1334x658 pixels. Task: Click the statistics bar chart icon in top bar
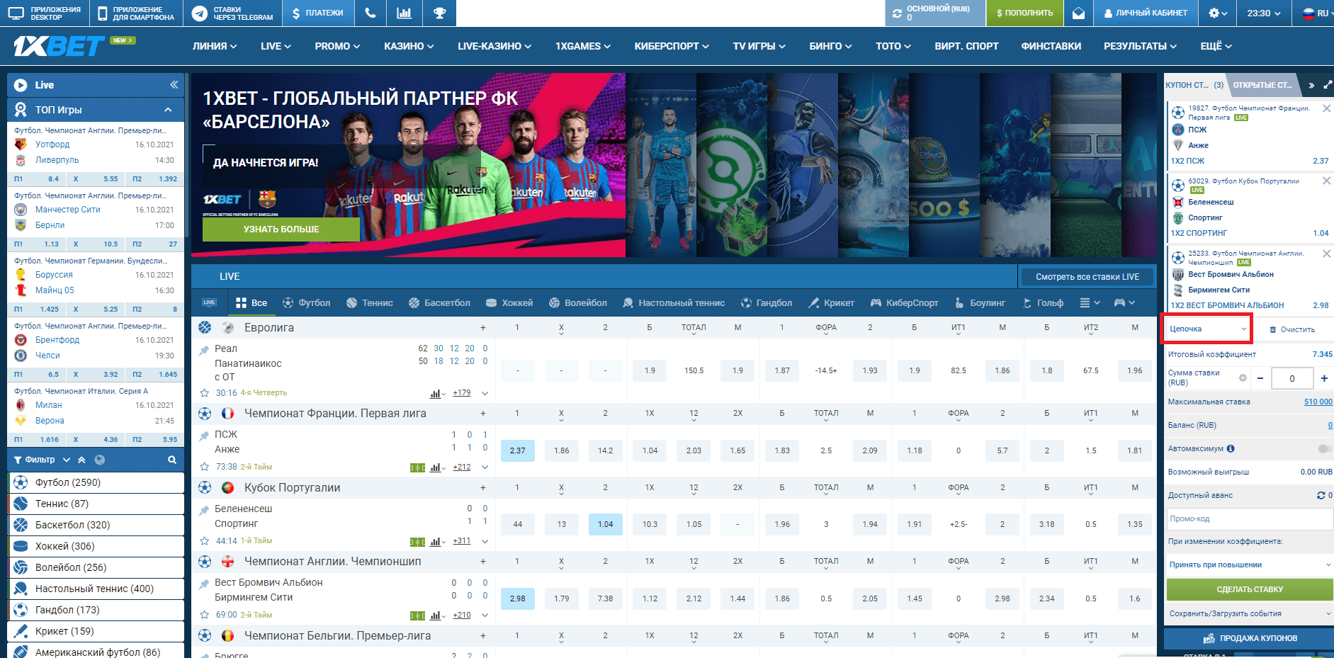click(404, 13)
